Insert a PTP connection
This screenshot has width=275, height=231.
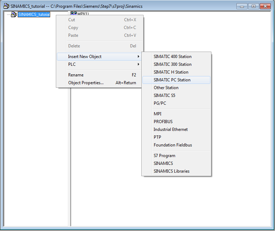(176, 137)
